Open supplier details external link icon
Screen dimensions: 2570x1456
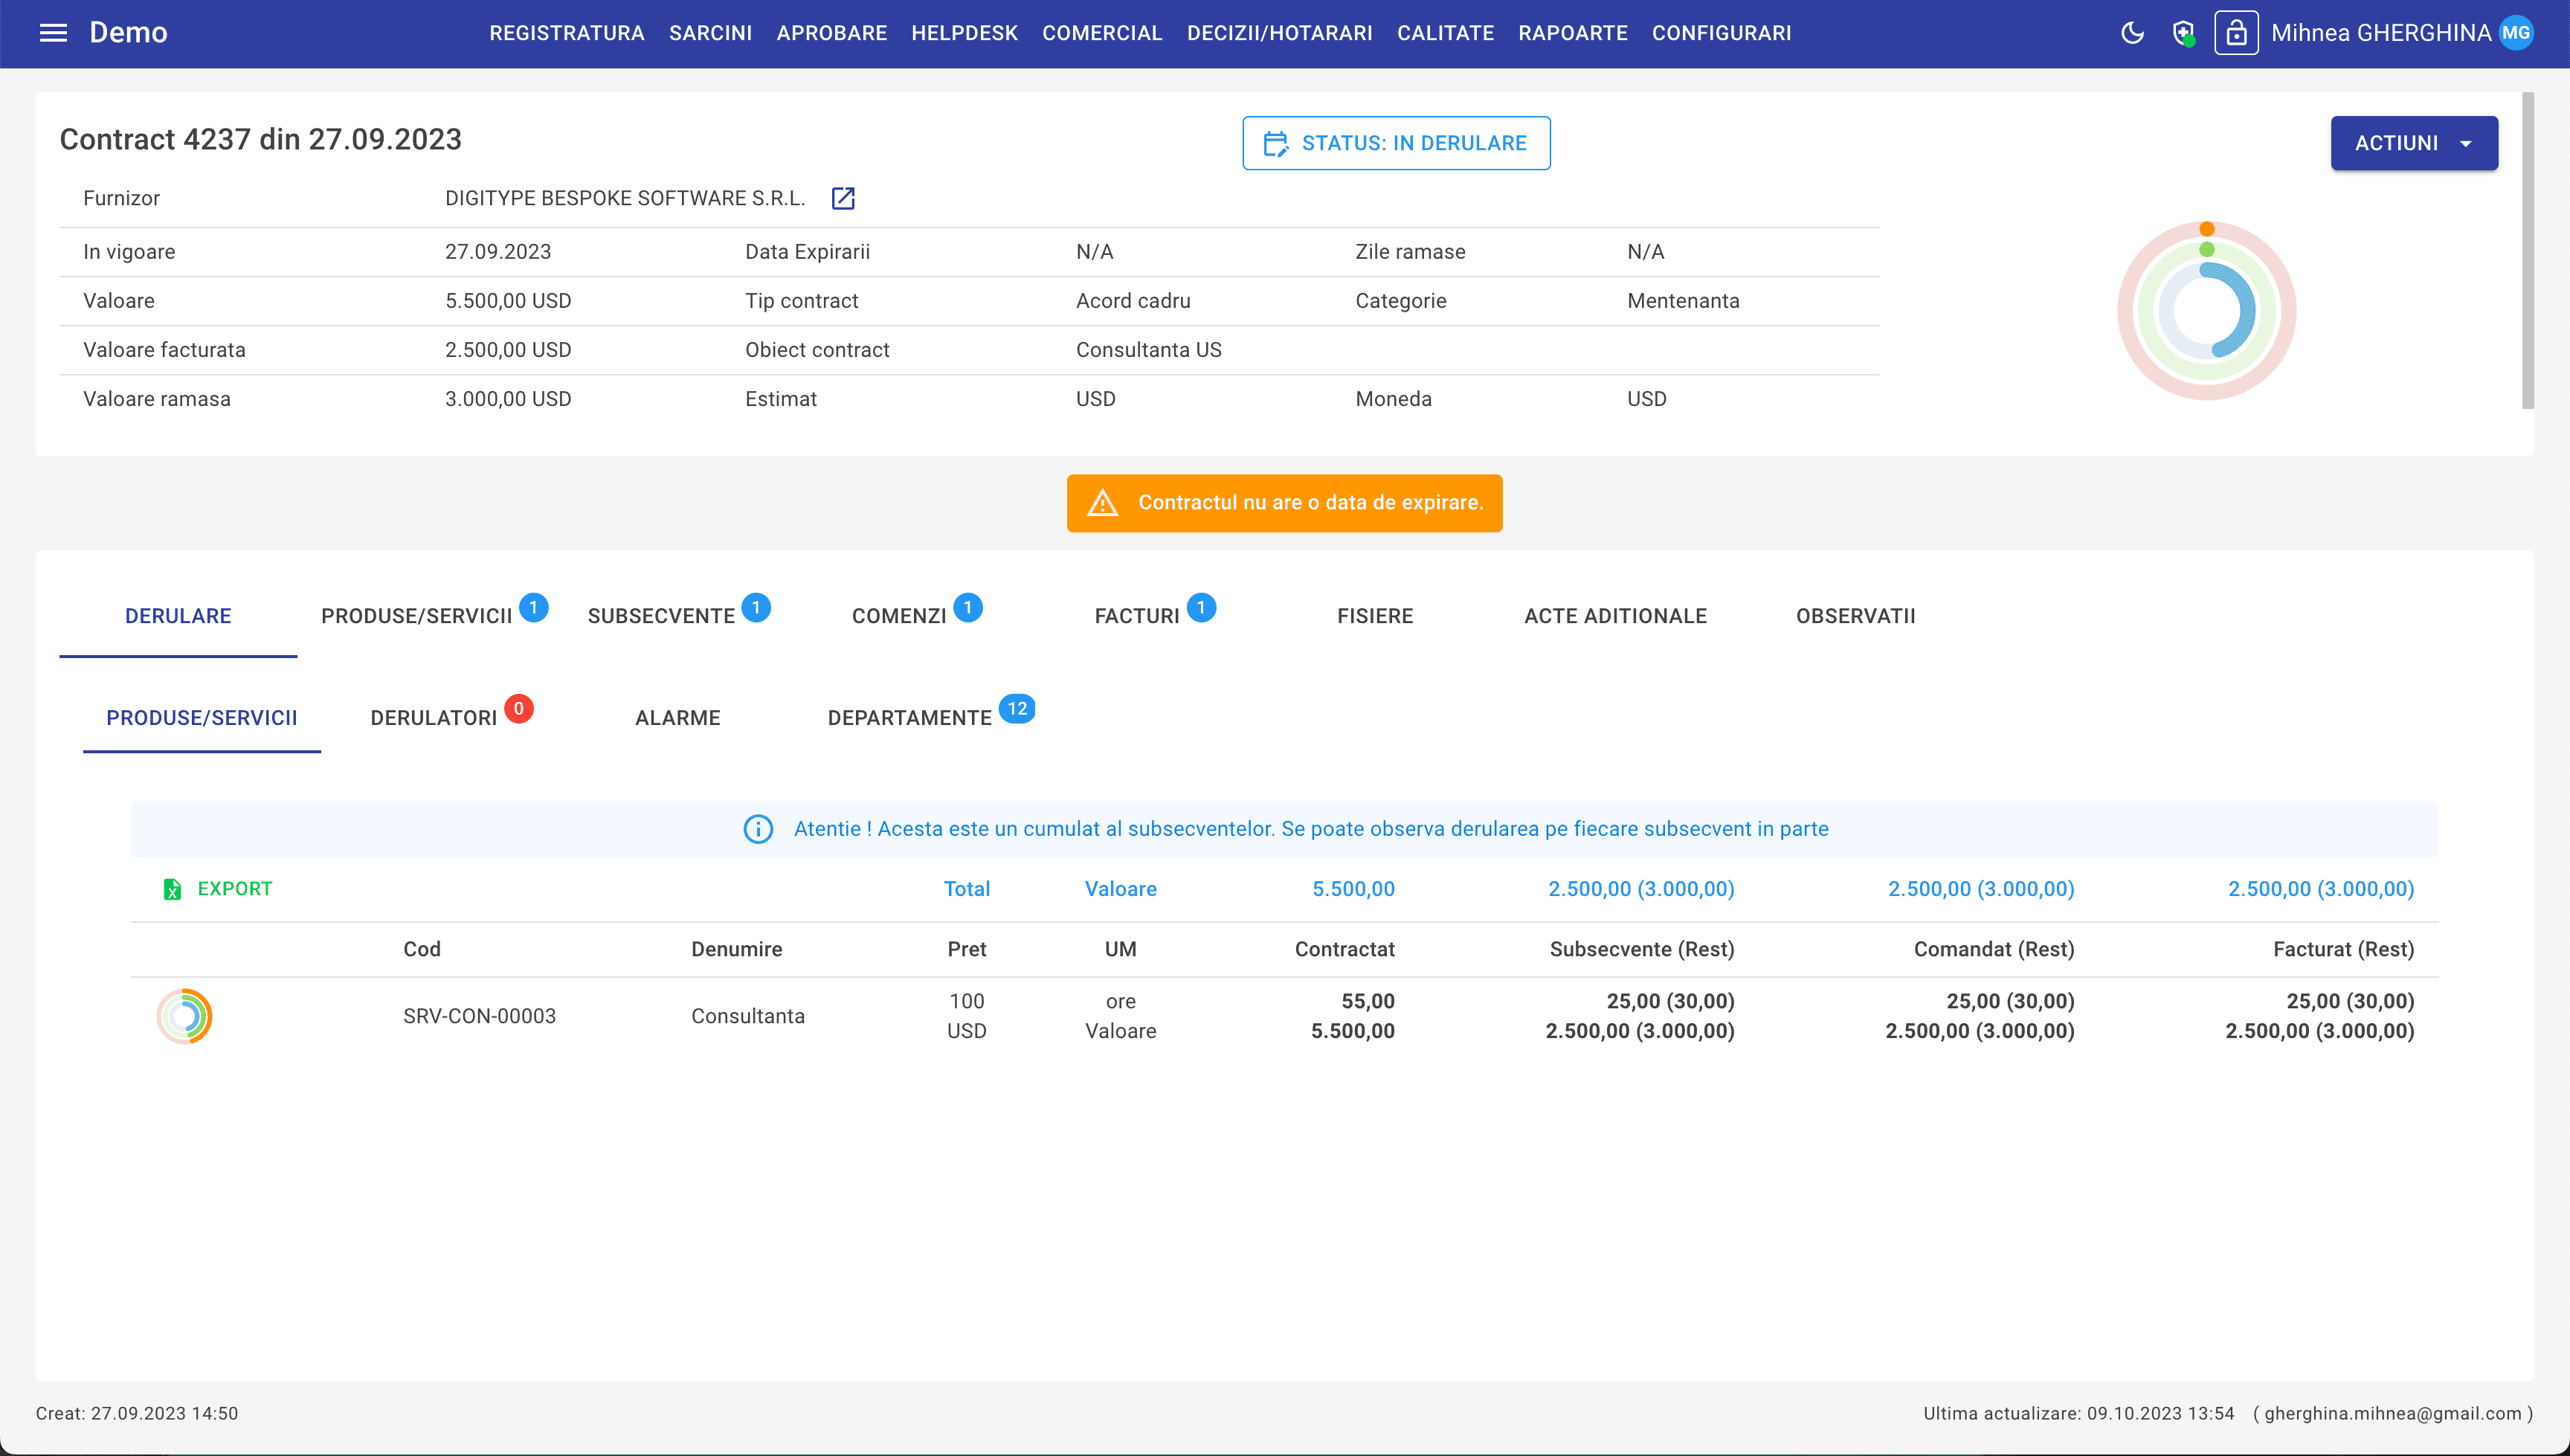tap(843, 198)
